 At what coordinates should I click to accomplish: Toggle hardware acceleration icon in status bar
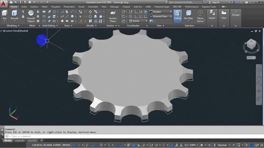click(x=252, y=145)
